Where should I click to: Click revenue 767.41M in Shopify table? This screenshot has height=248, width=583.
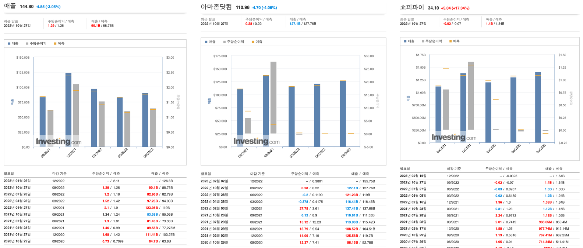tap(545, 235)
